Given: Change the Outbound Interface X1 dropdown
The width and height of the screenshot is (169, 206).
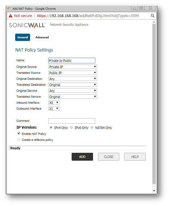Looking at the screenshot, I should click(54, 109).
